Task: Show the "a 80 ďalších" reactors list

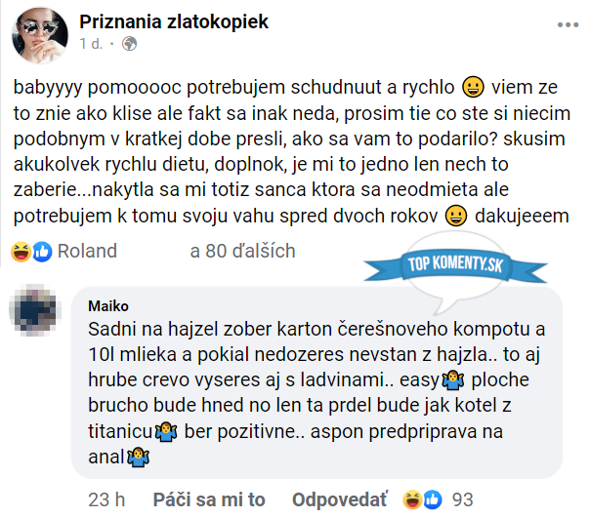Action: pyautogui.click(x=242, y=251)
